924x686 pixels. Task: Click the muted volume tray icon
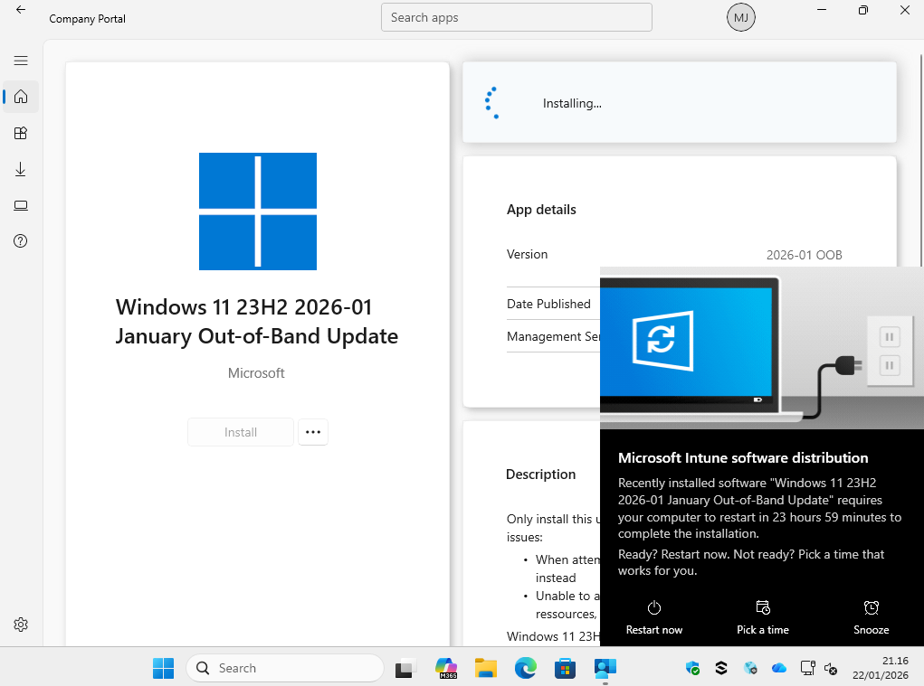click(831, 669)
